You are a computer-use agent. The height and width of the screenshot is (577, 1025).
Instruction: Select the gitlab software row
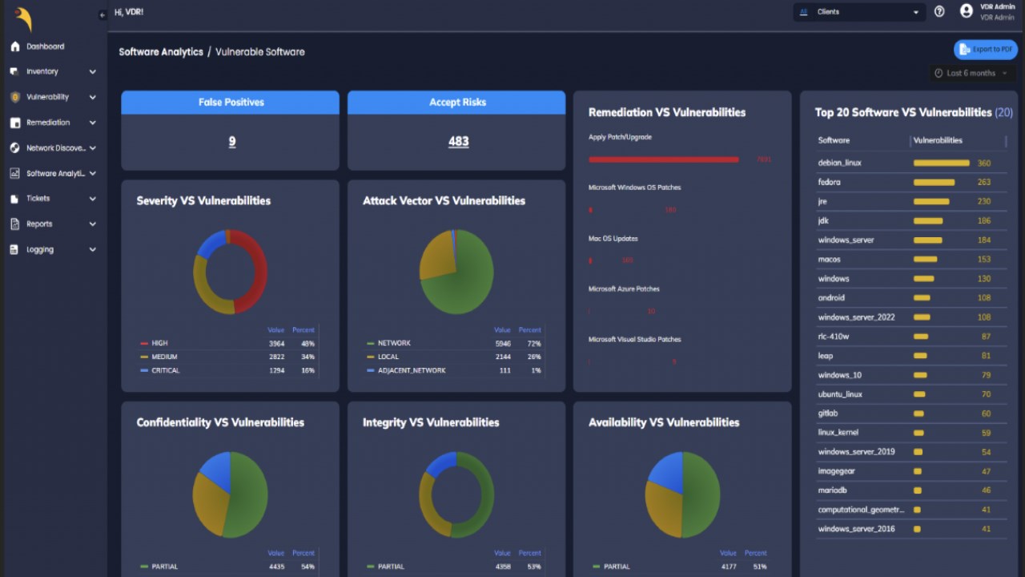(910, 414)
